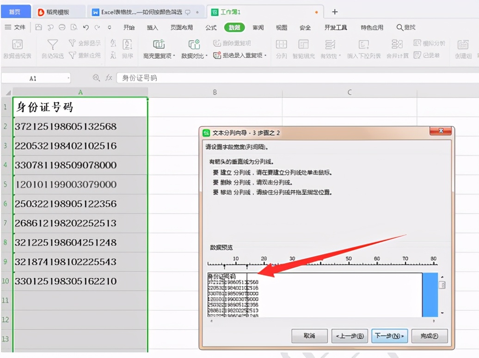Open the 开发工具 ribbon tab

click(x=336, y=27)
